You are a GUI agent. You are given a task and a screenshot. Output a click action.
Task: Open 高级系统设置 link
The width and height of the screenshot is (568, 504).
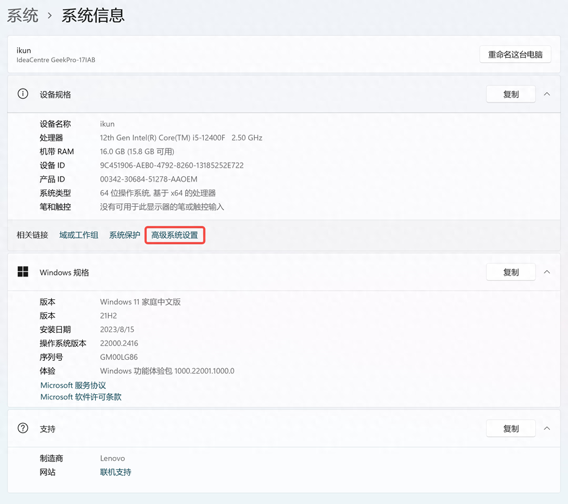[x=174, y=235]
